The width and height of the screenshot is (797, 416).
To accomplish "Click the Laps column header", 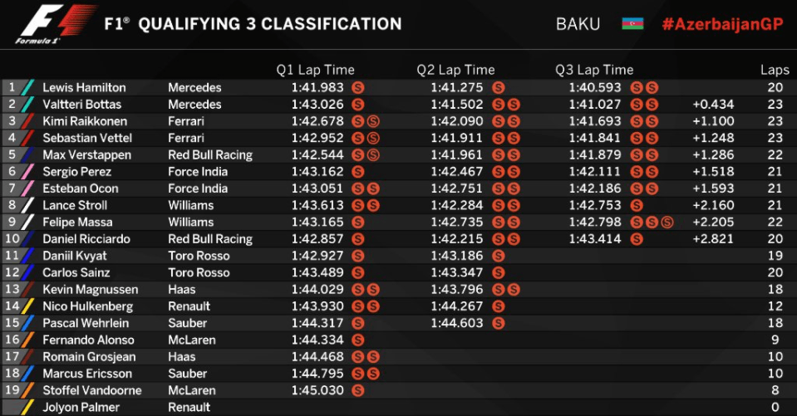I will coord(775,70).
